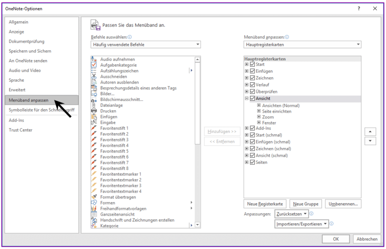The height and width of the screenshot is (249, 386).
Task: Click info icon next to Befehle auswählen
Action: 130,37
